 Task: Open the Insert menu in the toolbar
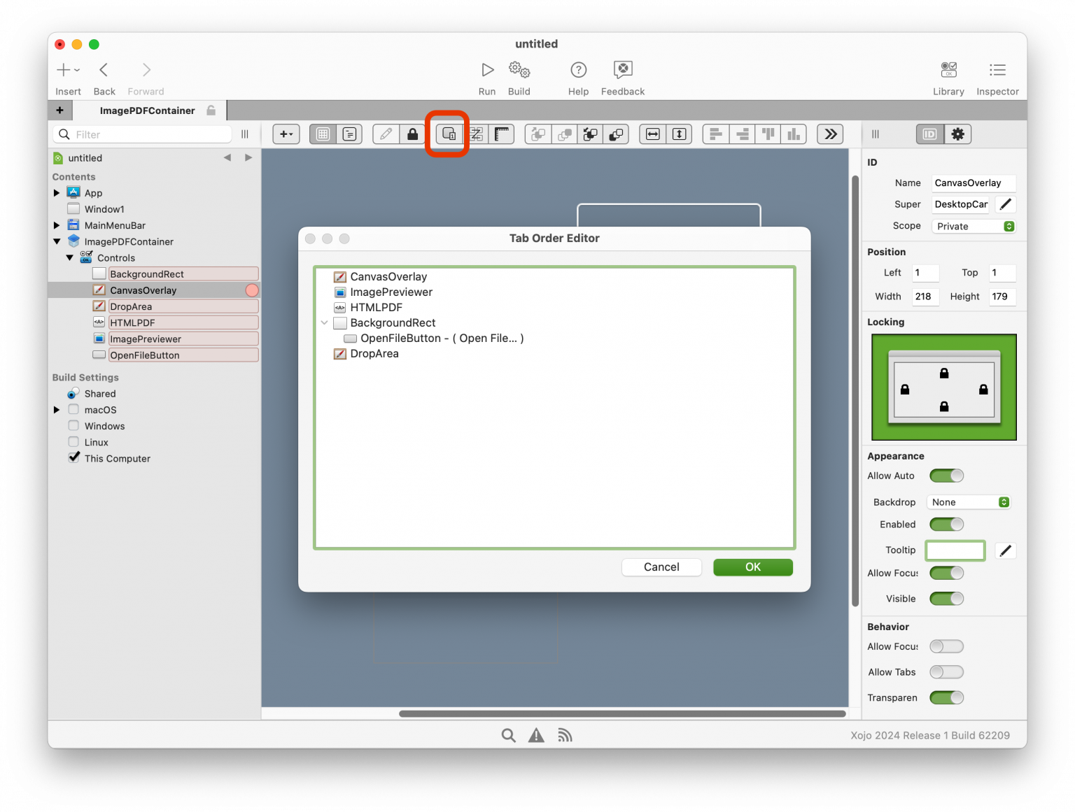(x=66, y=69)
